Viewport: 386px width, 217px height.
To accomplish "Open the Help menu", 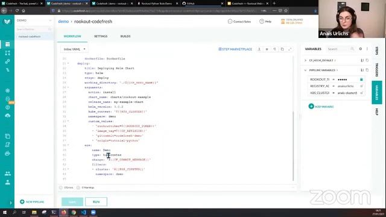I will click(265, 22).
